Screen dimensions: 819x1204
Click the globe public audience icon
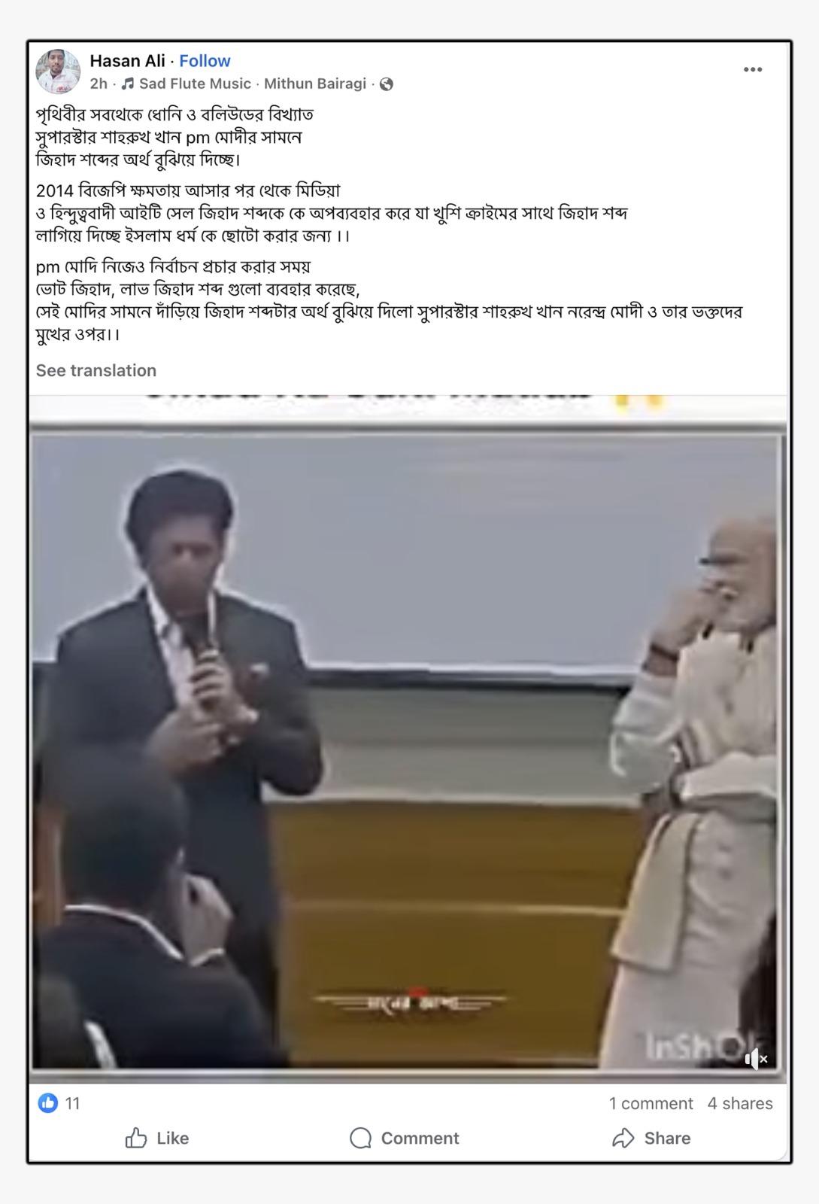coord(387,84)
